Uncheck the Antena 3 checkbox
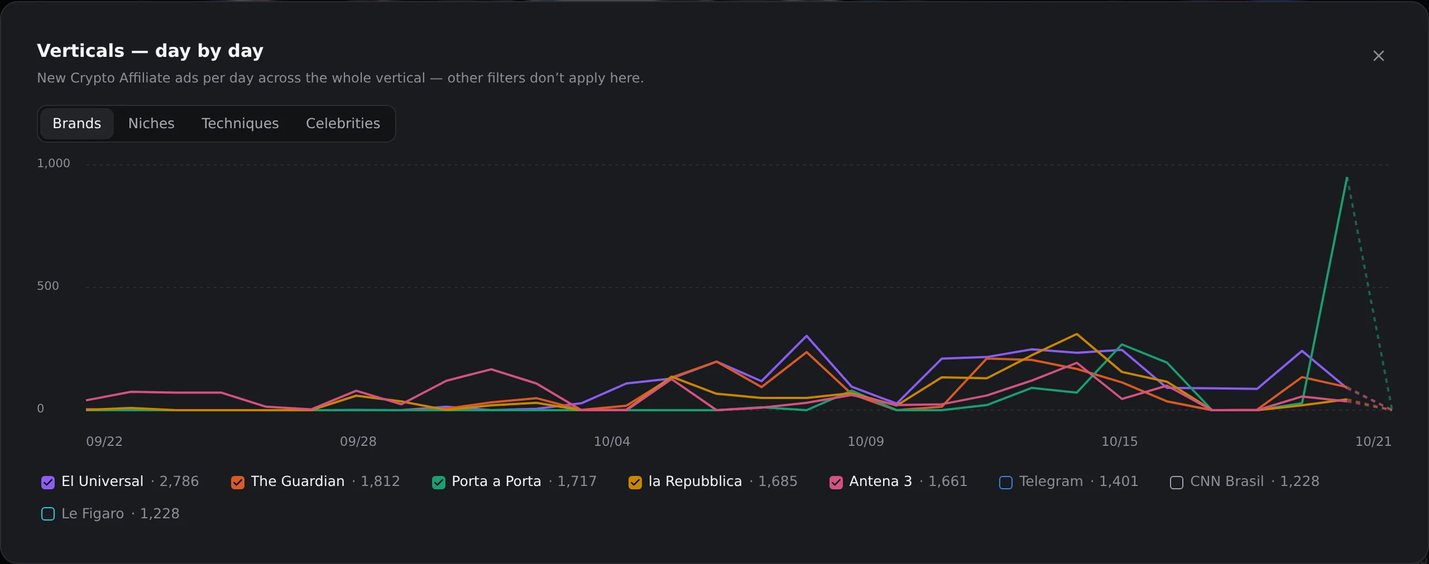Viewport: 1429px width, 564px height. 836,482
